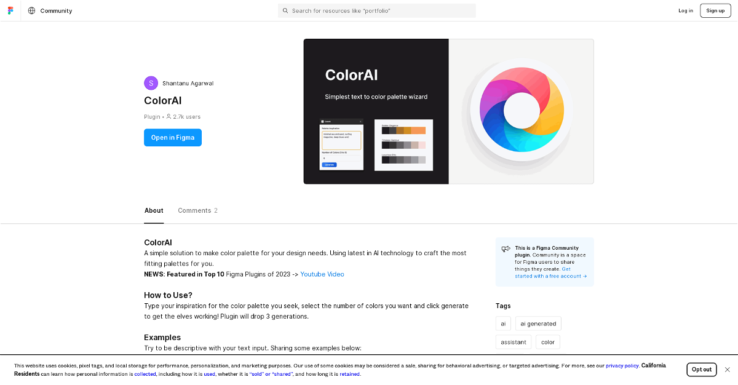
Task: Select the "ai generated" tag
Action: point(538,323)
